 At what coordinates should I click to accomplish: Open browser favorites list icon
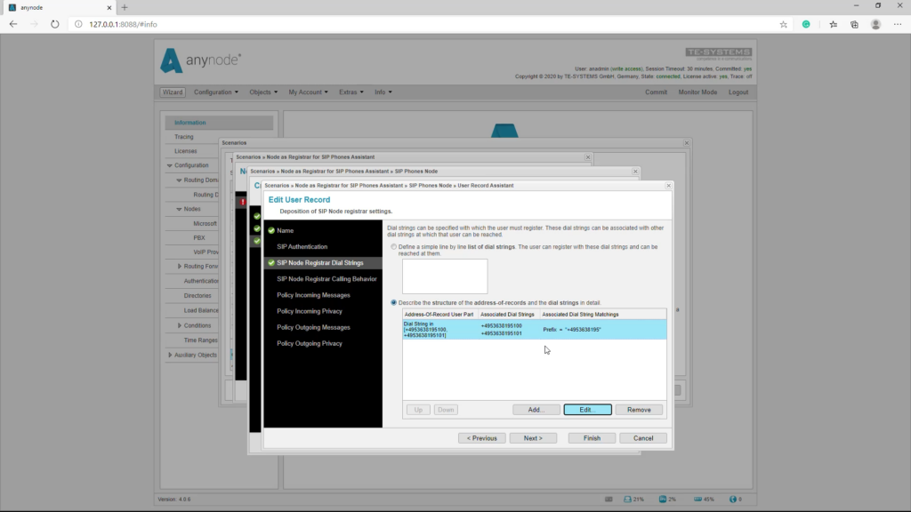click(x=833, y=24)
